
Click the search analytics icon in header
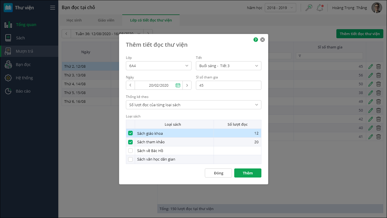tap(309, 8)
